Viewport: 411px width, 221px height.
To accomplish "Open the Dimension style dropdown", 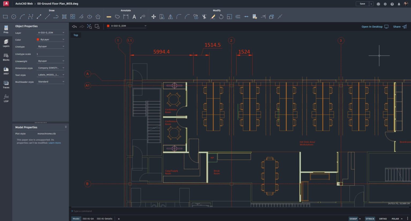I will pyautogui.click(x=50, y=68).
